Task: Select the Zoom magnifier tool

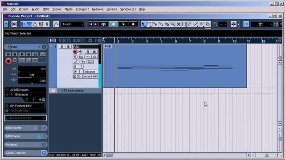Action: click(x=173, y=24)
